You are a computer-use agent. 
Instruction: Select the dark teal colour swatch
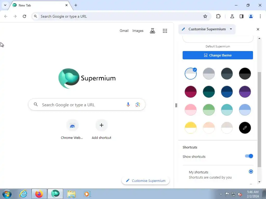tap(209, 92)
